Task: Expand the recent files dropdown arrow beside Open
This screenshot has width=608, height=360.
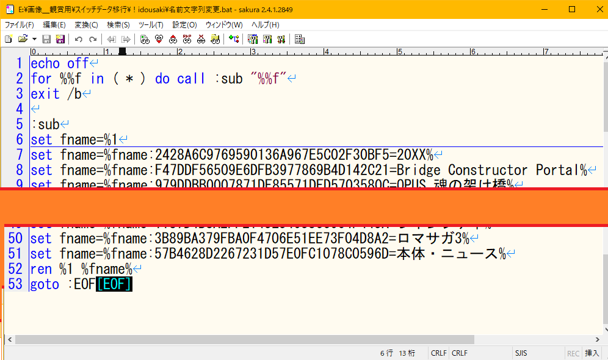Action: pos(34,39)
